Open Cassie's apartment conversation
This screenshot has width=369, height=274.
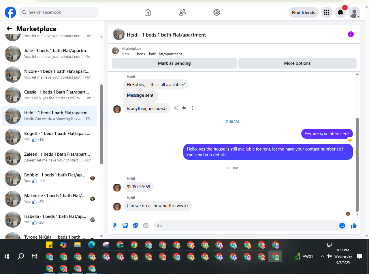[x=50, y=95]
